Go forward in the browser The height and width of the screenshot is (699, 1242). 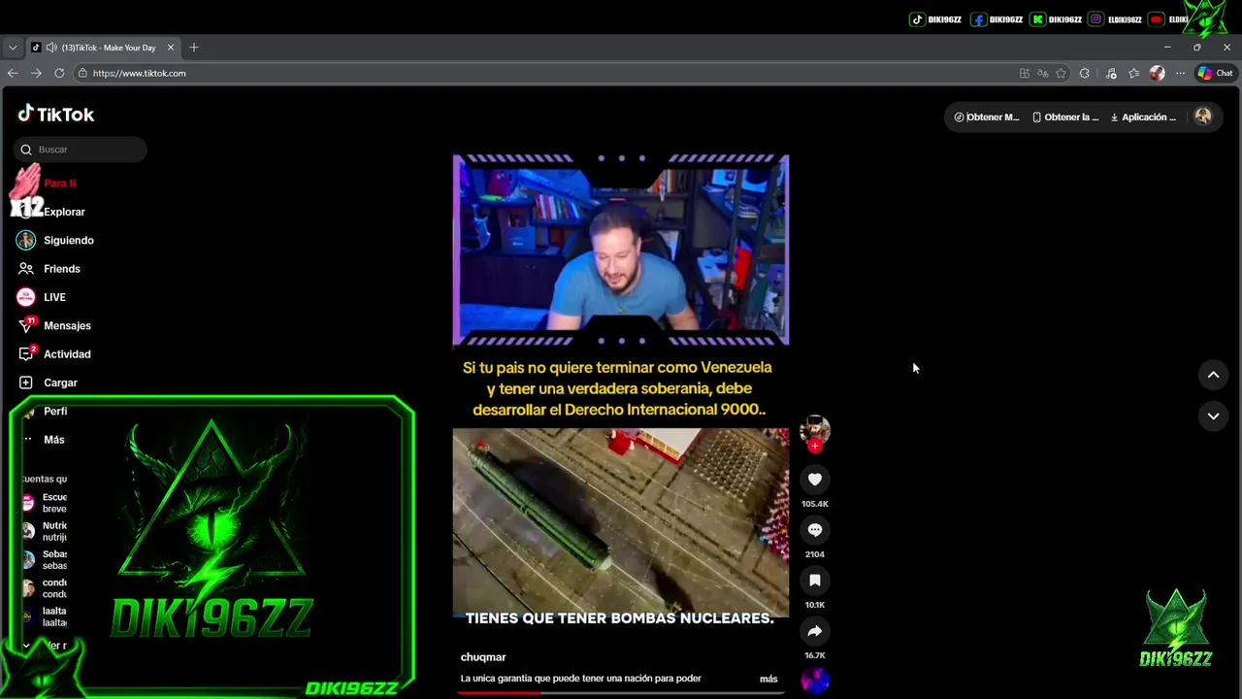coord(36,73)
